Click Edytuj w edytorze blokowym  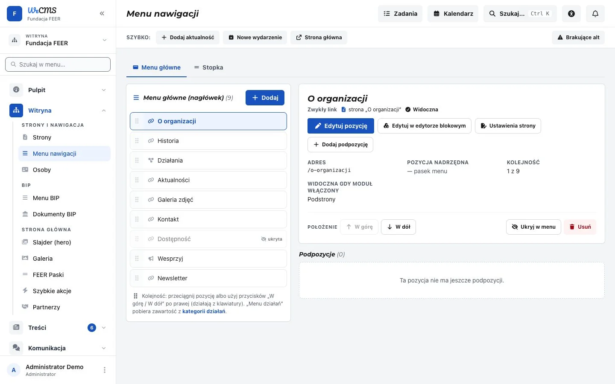point(425,126)
